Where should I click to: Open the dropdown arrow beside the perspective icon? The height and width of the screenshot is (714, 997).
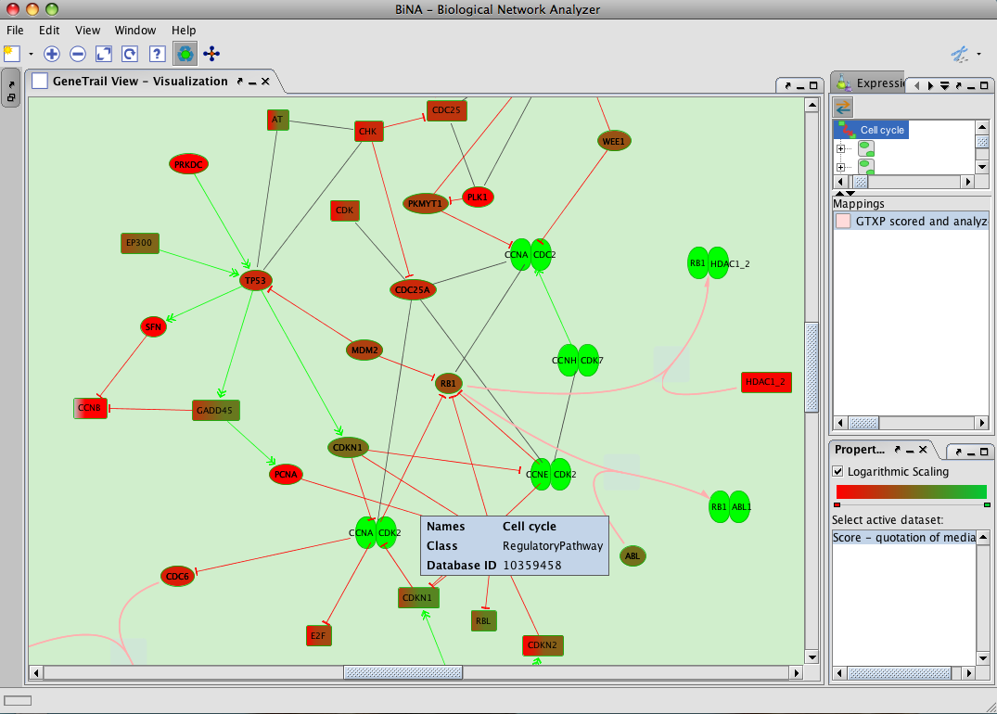coord(978,55)
